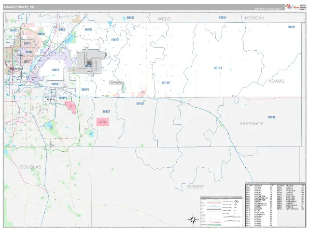The width and height of the screenshot is (309, 232).
Task: Select ZIP code label 80103
Action: pos(218,68)
